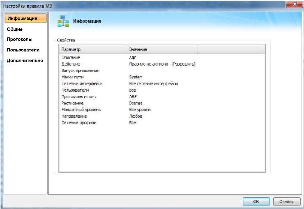Select the Сетевые профили row

[162, 123]
